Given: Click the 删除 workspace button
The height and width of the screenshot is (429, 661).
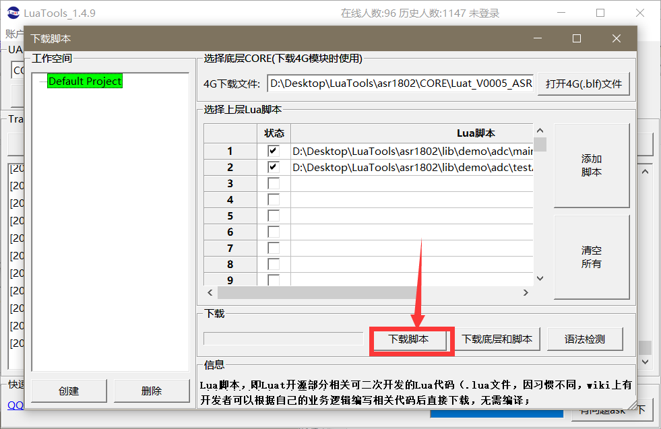Looking at the screenshot, I should click(x=152, y=391).
